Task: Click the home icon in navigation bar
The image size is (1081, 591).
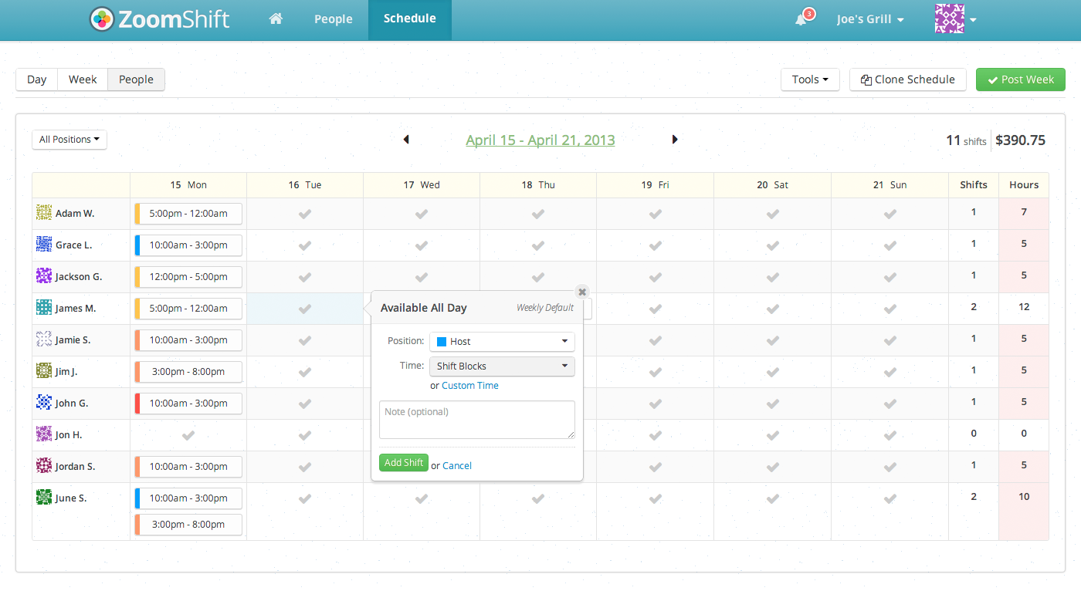Action: click(x=276, y=19)
